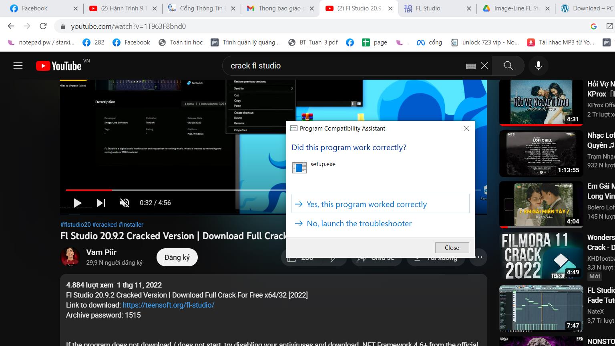Clear the search box with the X icon
Screen dimensions: 615x346
point(484,66)
